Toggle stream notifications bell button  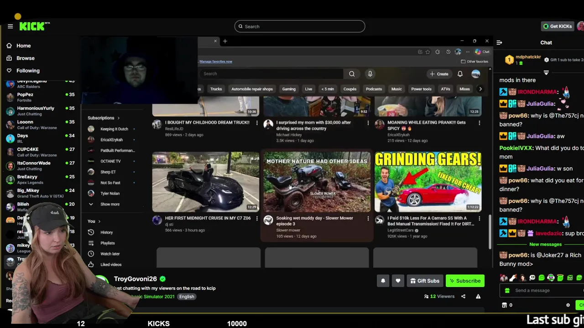(x=383, y=281)
